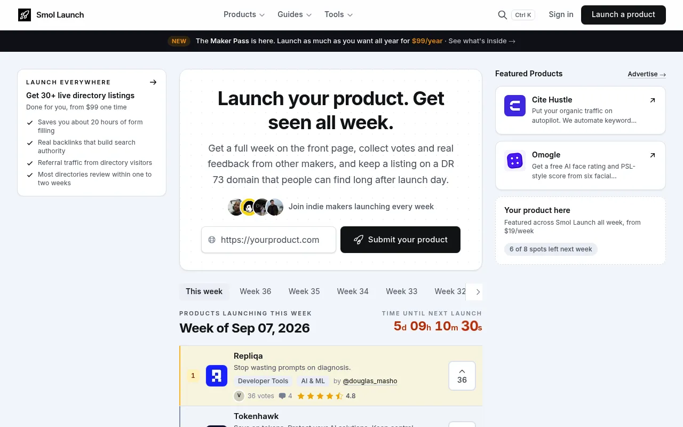Open Cite Hustle external link arrow
Screen dimensions: 683x427
(652, 100)
